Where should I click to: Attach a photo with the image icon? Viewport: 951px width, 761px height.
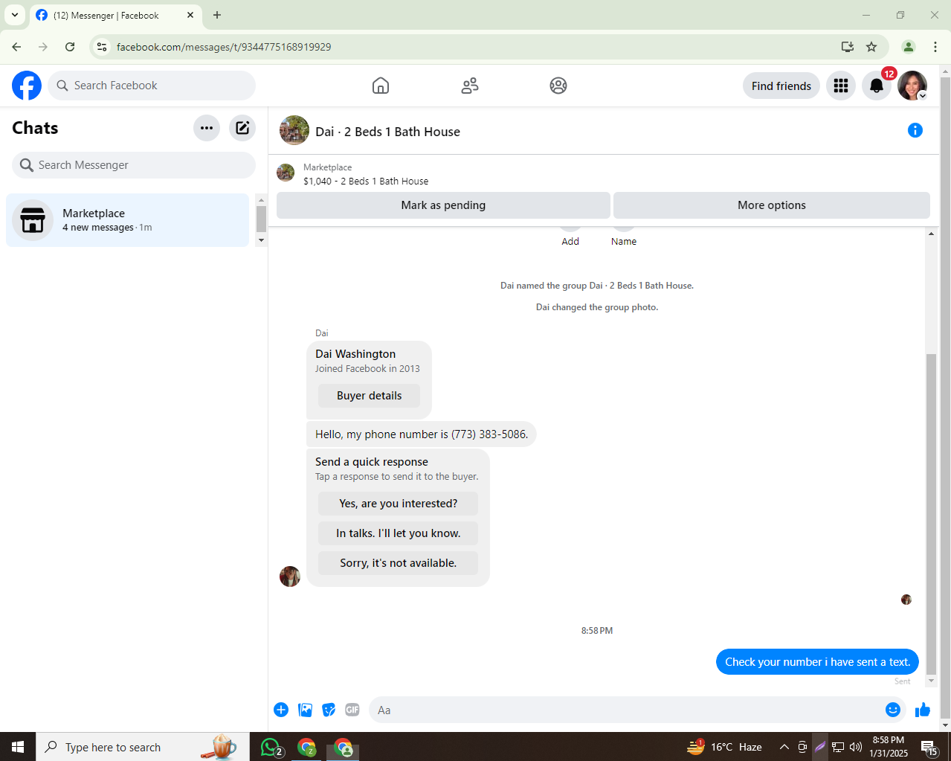[305, 710]
